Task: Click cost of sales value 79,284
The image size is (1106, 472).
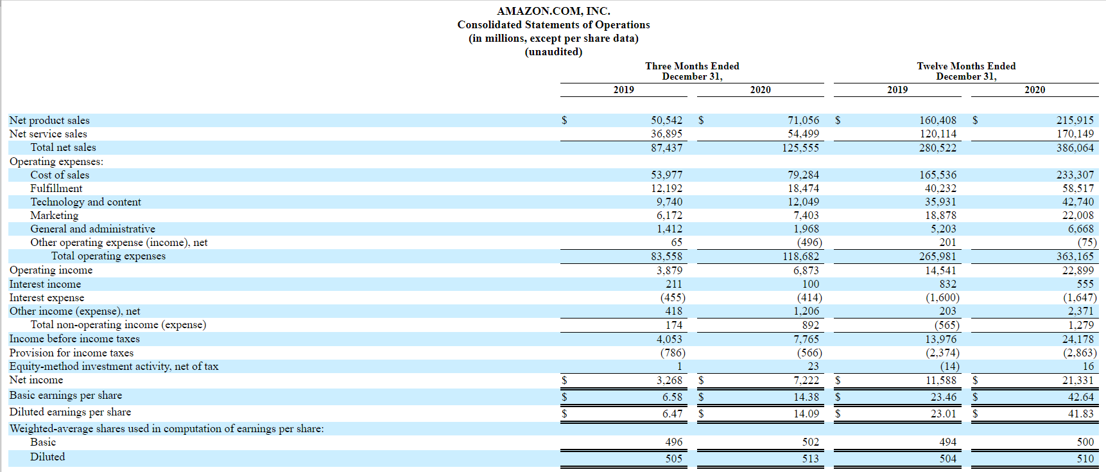Action: coord(803,175)
